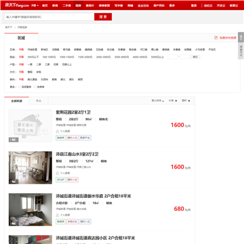
Task: Click the upper gray side tab on right edge
Action: 241,37
